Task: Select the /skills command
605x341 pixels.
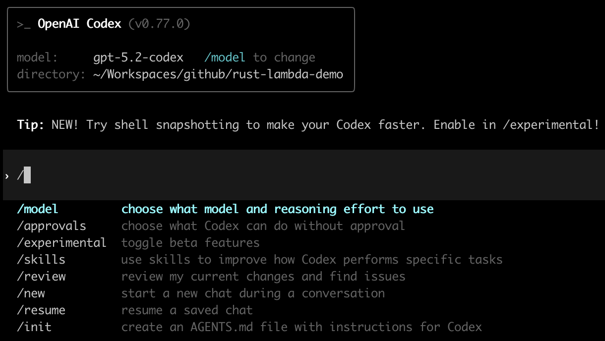Action: (x=41, y=260)
